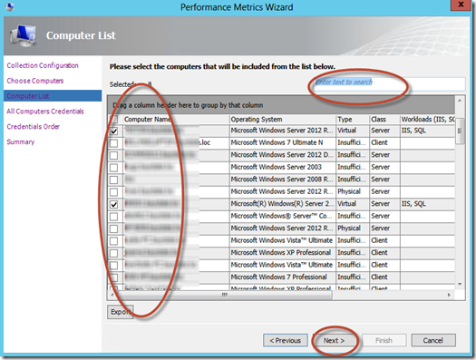This screenshot has width=476, height=360.
Task: Close the Performance Metrics Wizard window
Action: coord(461,5)
